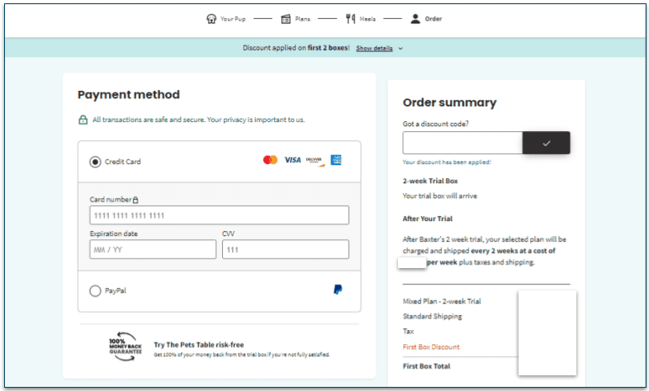The height and width of the screenshot is (391, 649).
Task: Focus the CVV field
Action: coord(286,250)
